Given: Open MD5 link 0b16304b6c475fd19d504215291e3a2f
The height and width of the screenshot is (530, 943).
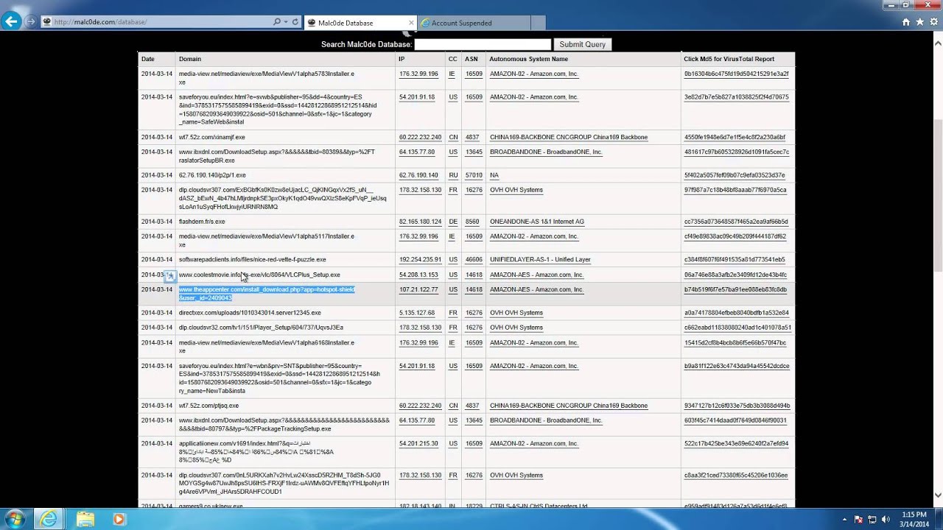Looking at the screenshot, I should tap(736, 74).
